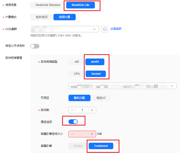180x153 pixels.
Task: Decrease 实例数 with minus button
Action: point(72,110)
